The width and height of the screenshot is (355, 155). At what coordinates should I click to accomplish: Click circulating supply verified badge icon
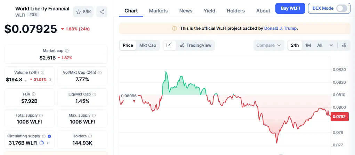49,136
